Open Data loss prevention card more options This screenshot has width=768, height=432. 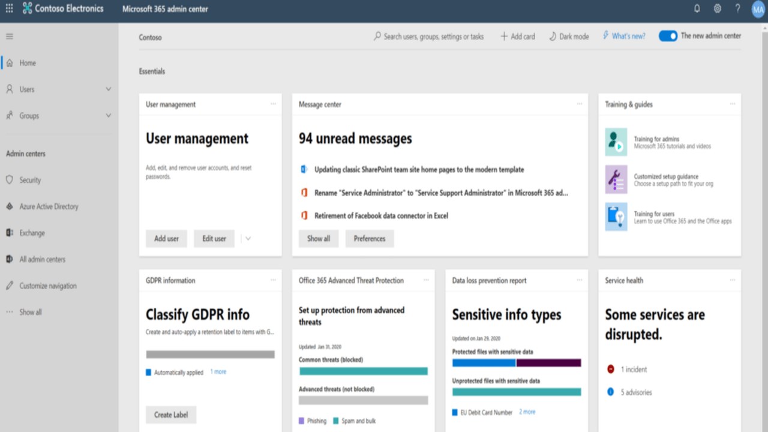(580, 280)
